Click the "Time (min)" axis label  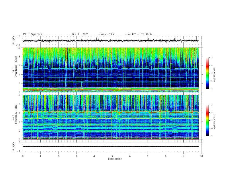(x=115, y=159)
